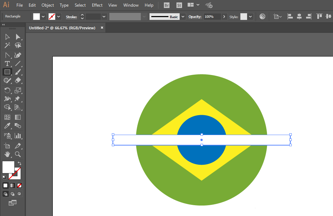Select the Curvature pen tool

coord(18,55)
